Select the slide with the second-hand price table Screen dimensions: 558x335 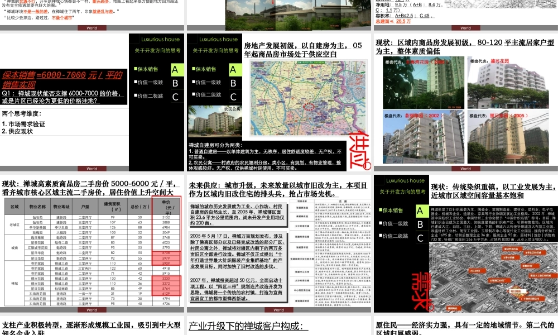(92, 243)
